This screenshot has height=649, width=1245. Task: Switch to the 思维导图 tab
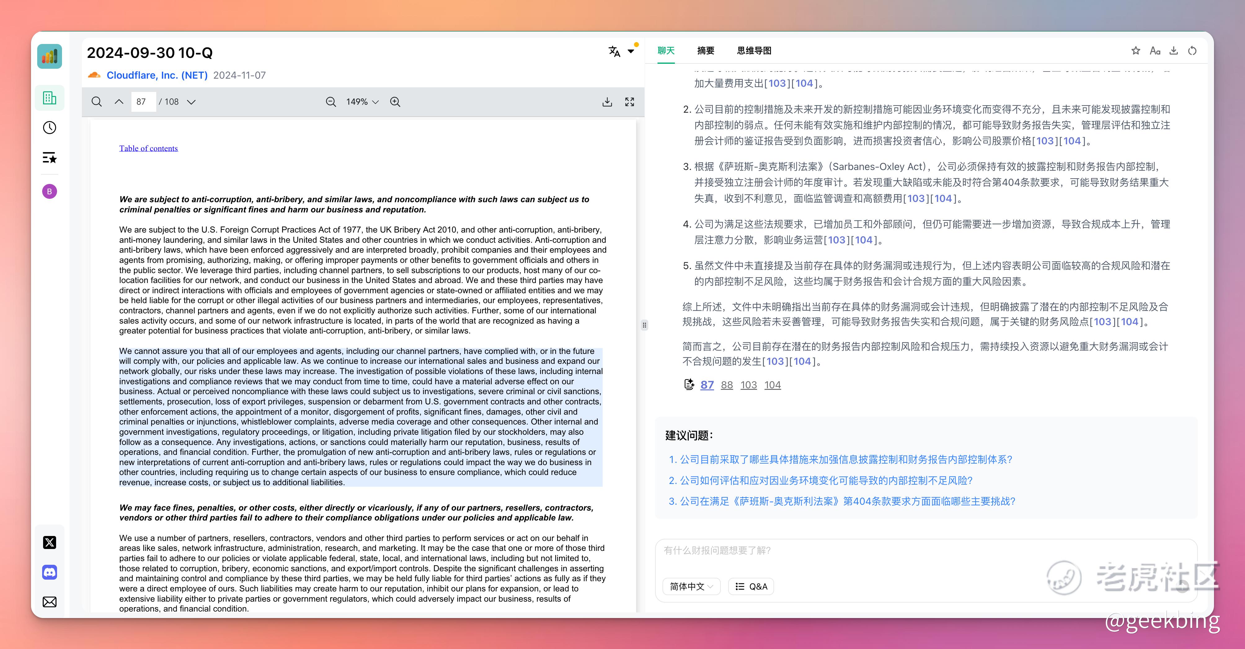click(754, 51)
